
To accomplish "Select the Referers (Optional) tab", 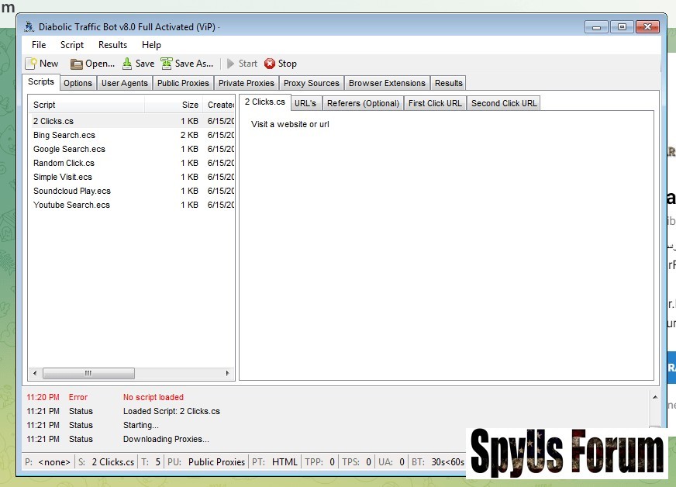I will (363, 103).
